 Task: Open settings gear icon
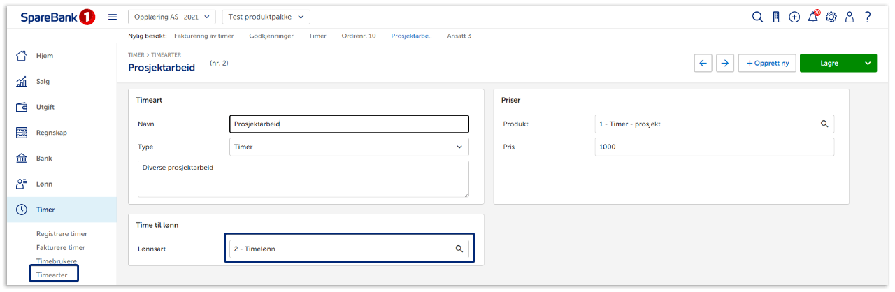pos(831,17)
